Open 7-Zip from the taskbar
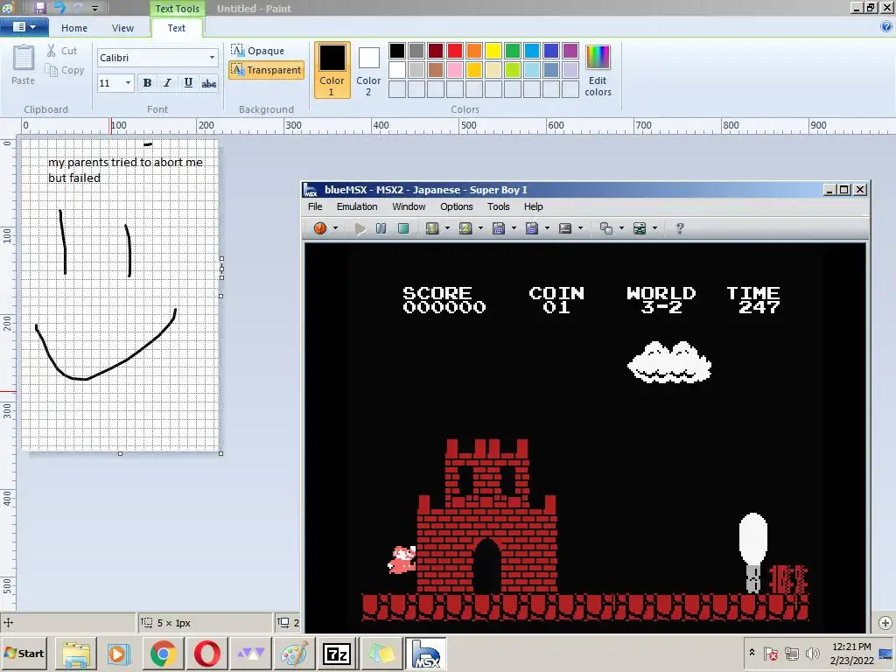896x672 pixels. (337, 653)
